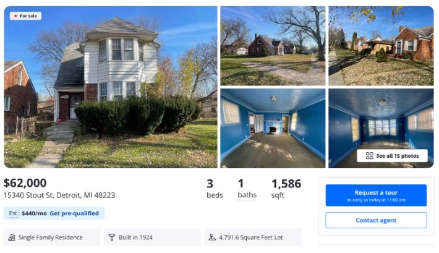439x253 pixels.
Task: Click the Request a tour button
Action: pyautogui.click(x=376, y=195)
